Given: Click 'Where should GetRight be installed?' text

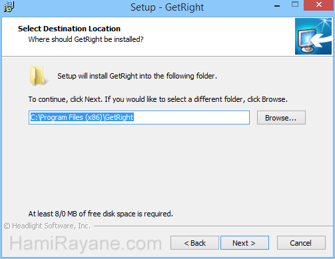Looking at the screenshot, I should click(x=86, y=39).
